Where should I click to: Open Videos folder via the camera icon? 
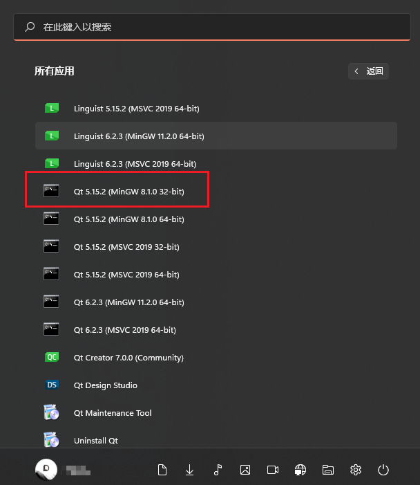pyautogui.click(x=273, y=470)
